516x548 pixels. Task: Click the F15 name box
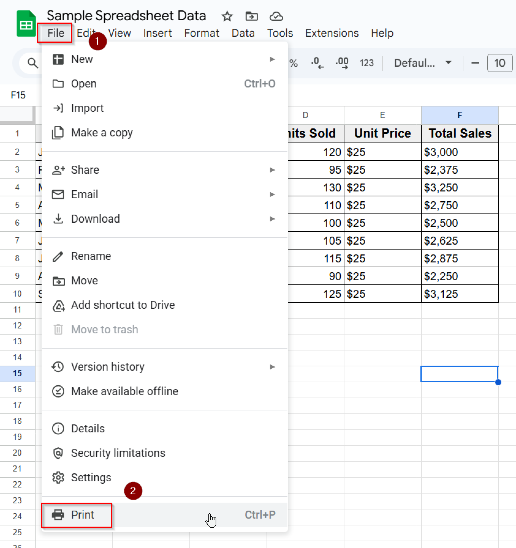[x=18, y=95]
